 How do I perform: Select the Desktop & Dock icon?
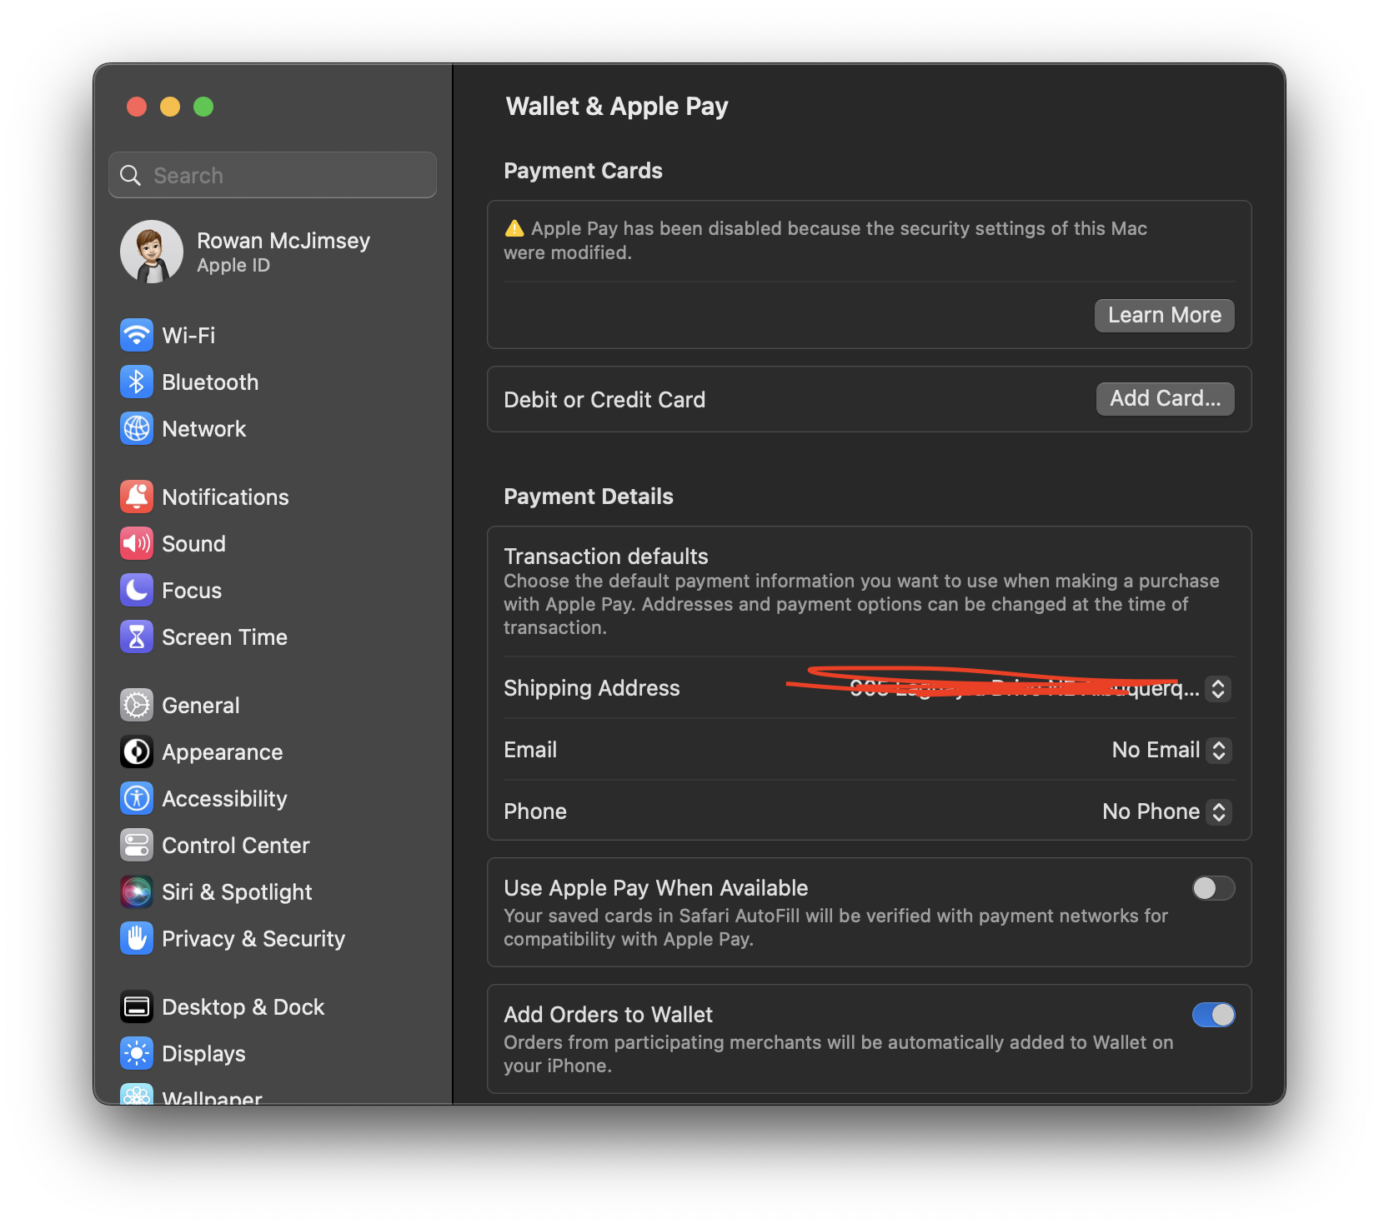pyautogui.click(x=137, y=1007)
